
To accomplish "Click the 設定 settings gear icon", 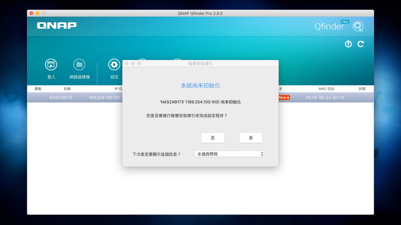I will pyautogui.click(x=114, y=65).
